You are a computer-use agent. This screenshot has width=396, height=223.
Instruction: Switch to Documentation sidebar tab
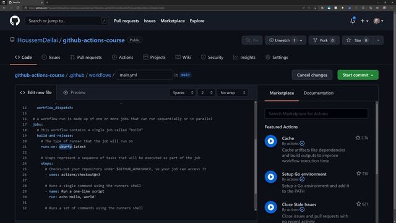[x=319, y=93]
